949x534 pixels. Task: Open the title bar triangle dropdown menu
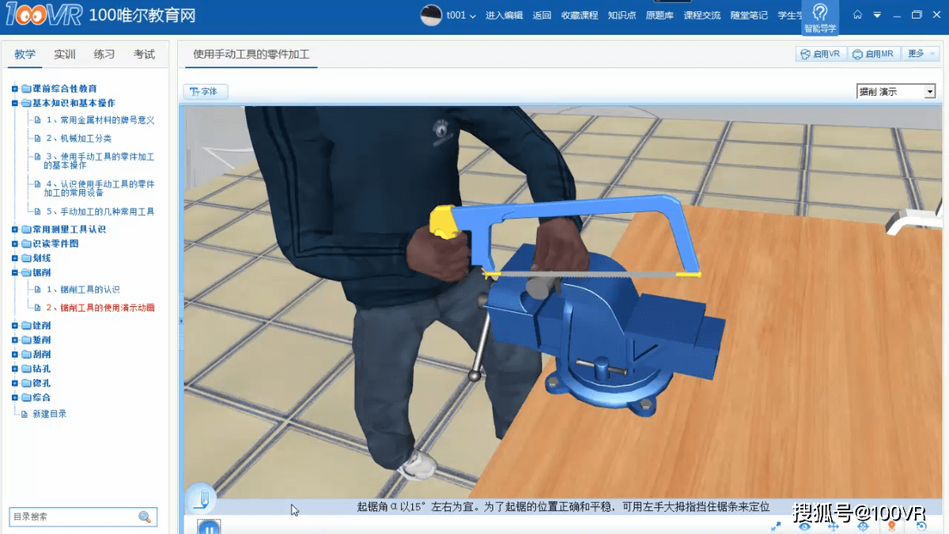[877, 15]
